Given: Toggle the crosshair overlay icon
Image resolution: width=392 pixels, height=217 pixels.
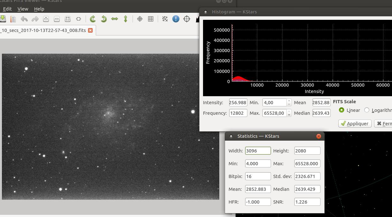Looking at the screenshot, I should click(140, 19).
